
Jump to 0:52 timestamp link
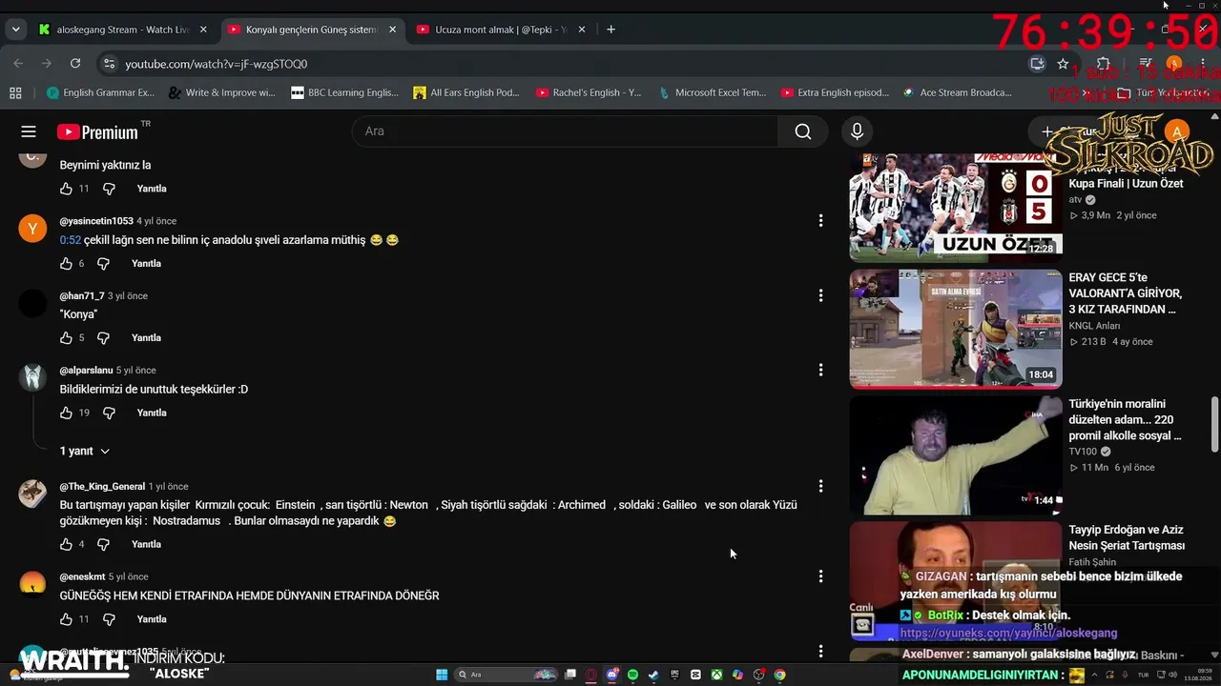point(70,240)
